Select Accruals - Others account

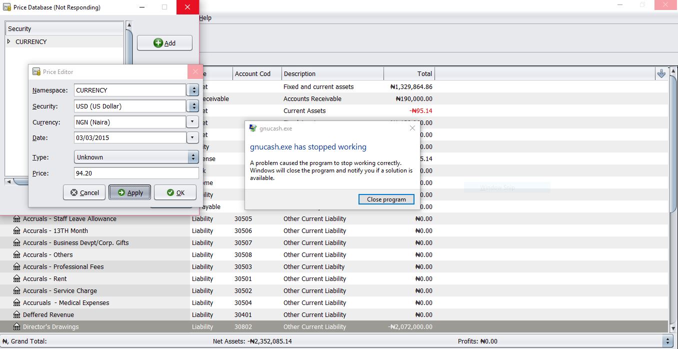click(x=48, y=255)
